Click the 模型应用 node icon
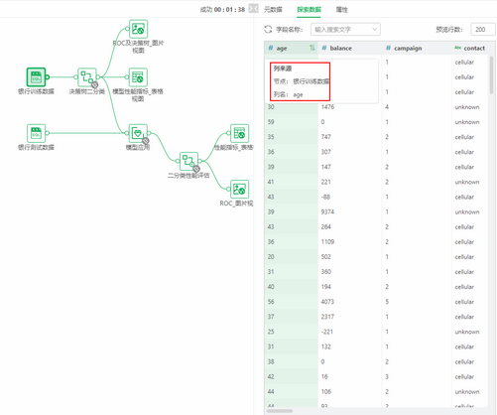The image size is (497, 415). coord(138,133)
